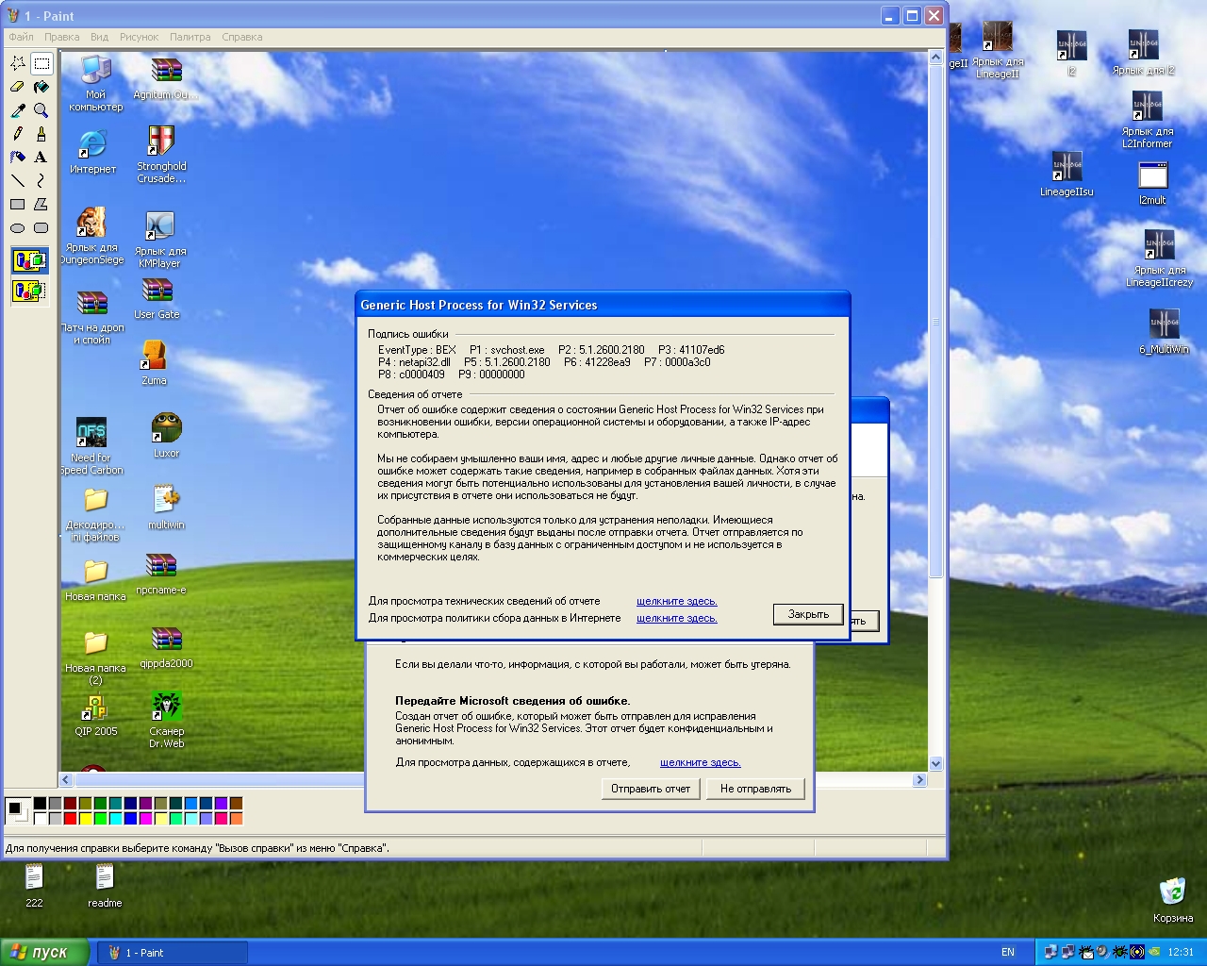Choose the brown palette color
1207x966 pixels.
[x=236, y=804]
